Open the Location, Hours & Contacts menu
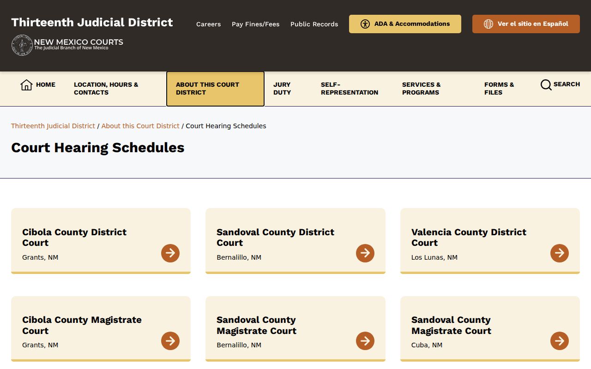This screenshot has height=369, width=591. [106, 89]
